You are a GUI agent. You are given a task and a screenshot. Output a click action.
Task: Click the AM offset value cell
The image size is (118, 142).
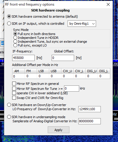pyautogui.click(x=18, y=76)
